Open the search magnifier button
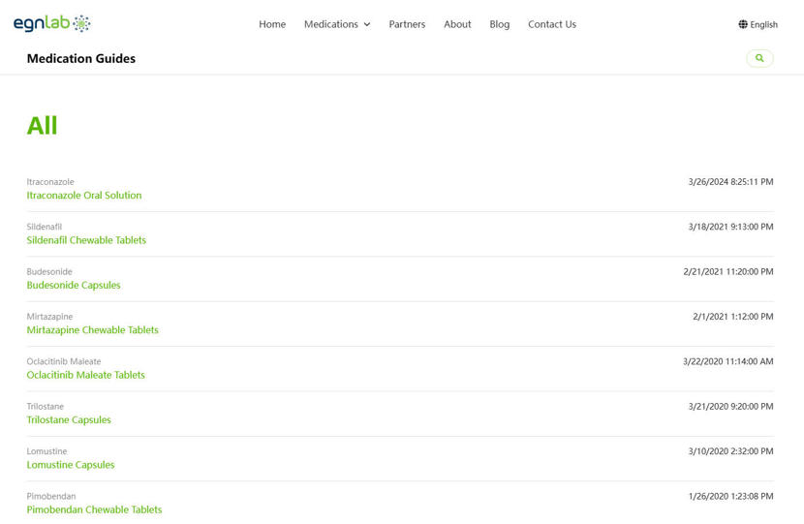 click(759, 59)
